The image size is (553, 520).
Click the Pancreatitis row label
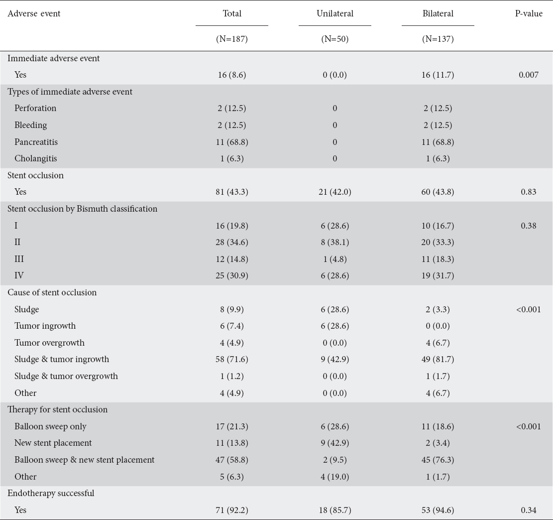(x=36, y=142)
